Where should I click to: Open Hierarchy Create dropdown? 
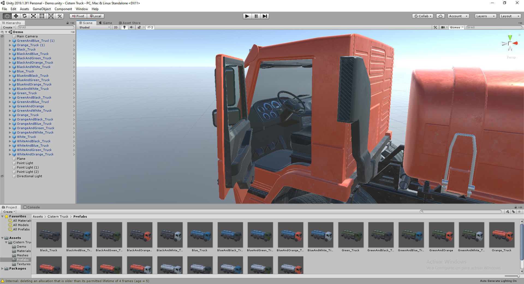coord(9,27)
